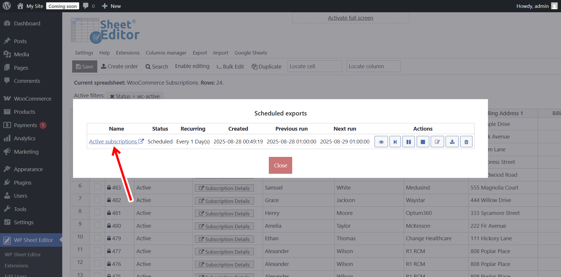Remove the Status = wc-active filter
The image size is (561, 277).
112,96
